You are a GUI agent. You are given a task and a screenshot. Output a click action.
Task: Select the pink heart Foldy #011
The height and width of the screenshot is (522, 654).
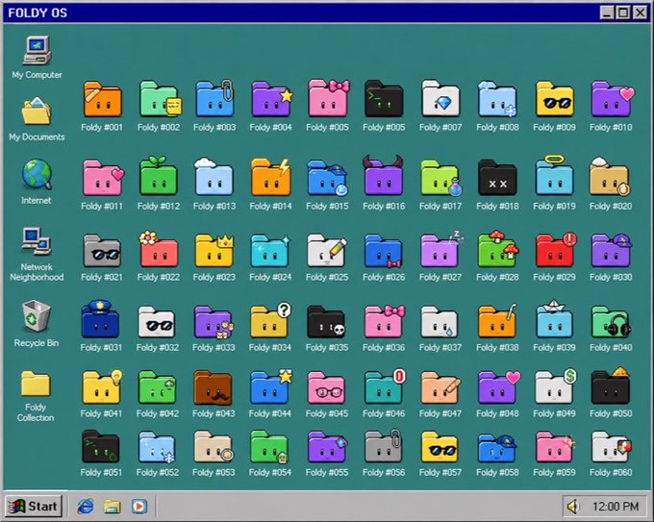104,178
